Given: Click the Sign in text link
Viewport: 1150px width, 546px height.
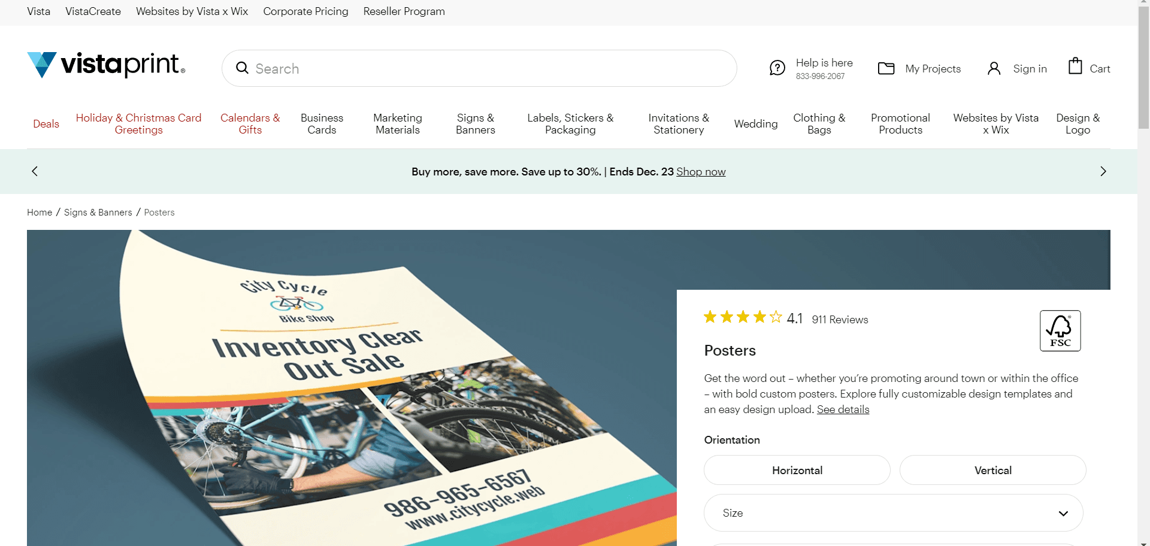Looking at the screenshot, I should click(1030, 69).
